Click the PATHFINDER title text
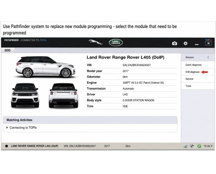The width and height of the screenshot is (216, 174). 12,40
